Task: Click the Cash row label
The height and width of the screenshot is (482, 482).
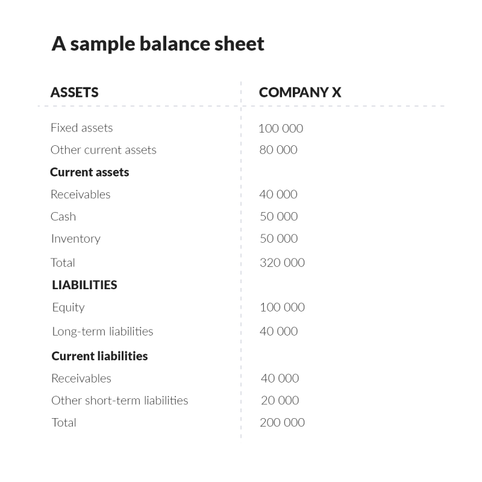Action: [x=63, y=216]
